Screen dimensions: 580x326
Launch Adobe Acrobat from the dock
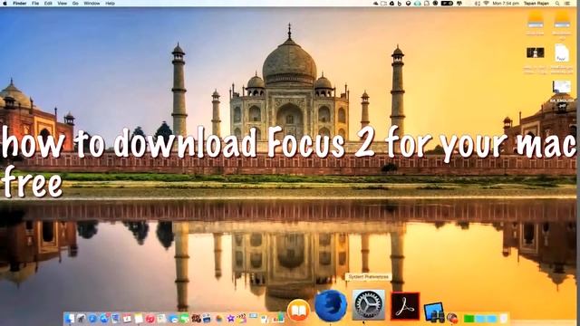(x=405, y=306)
